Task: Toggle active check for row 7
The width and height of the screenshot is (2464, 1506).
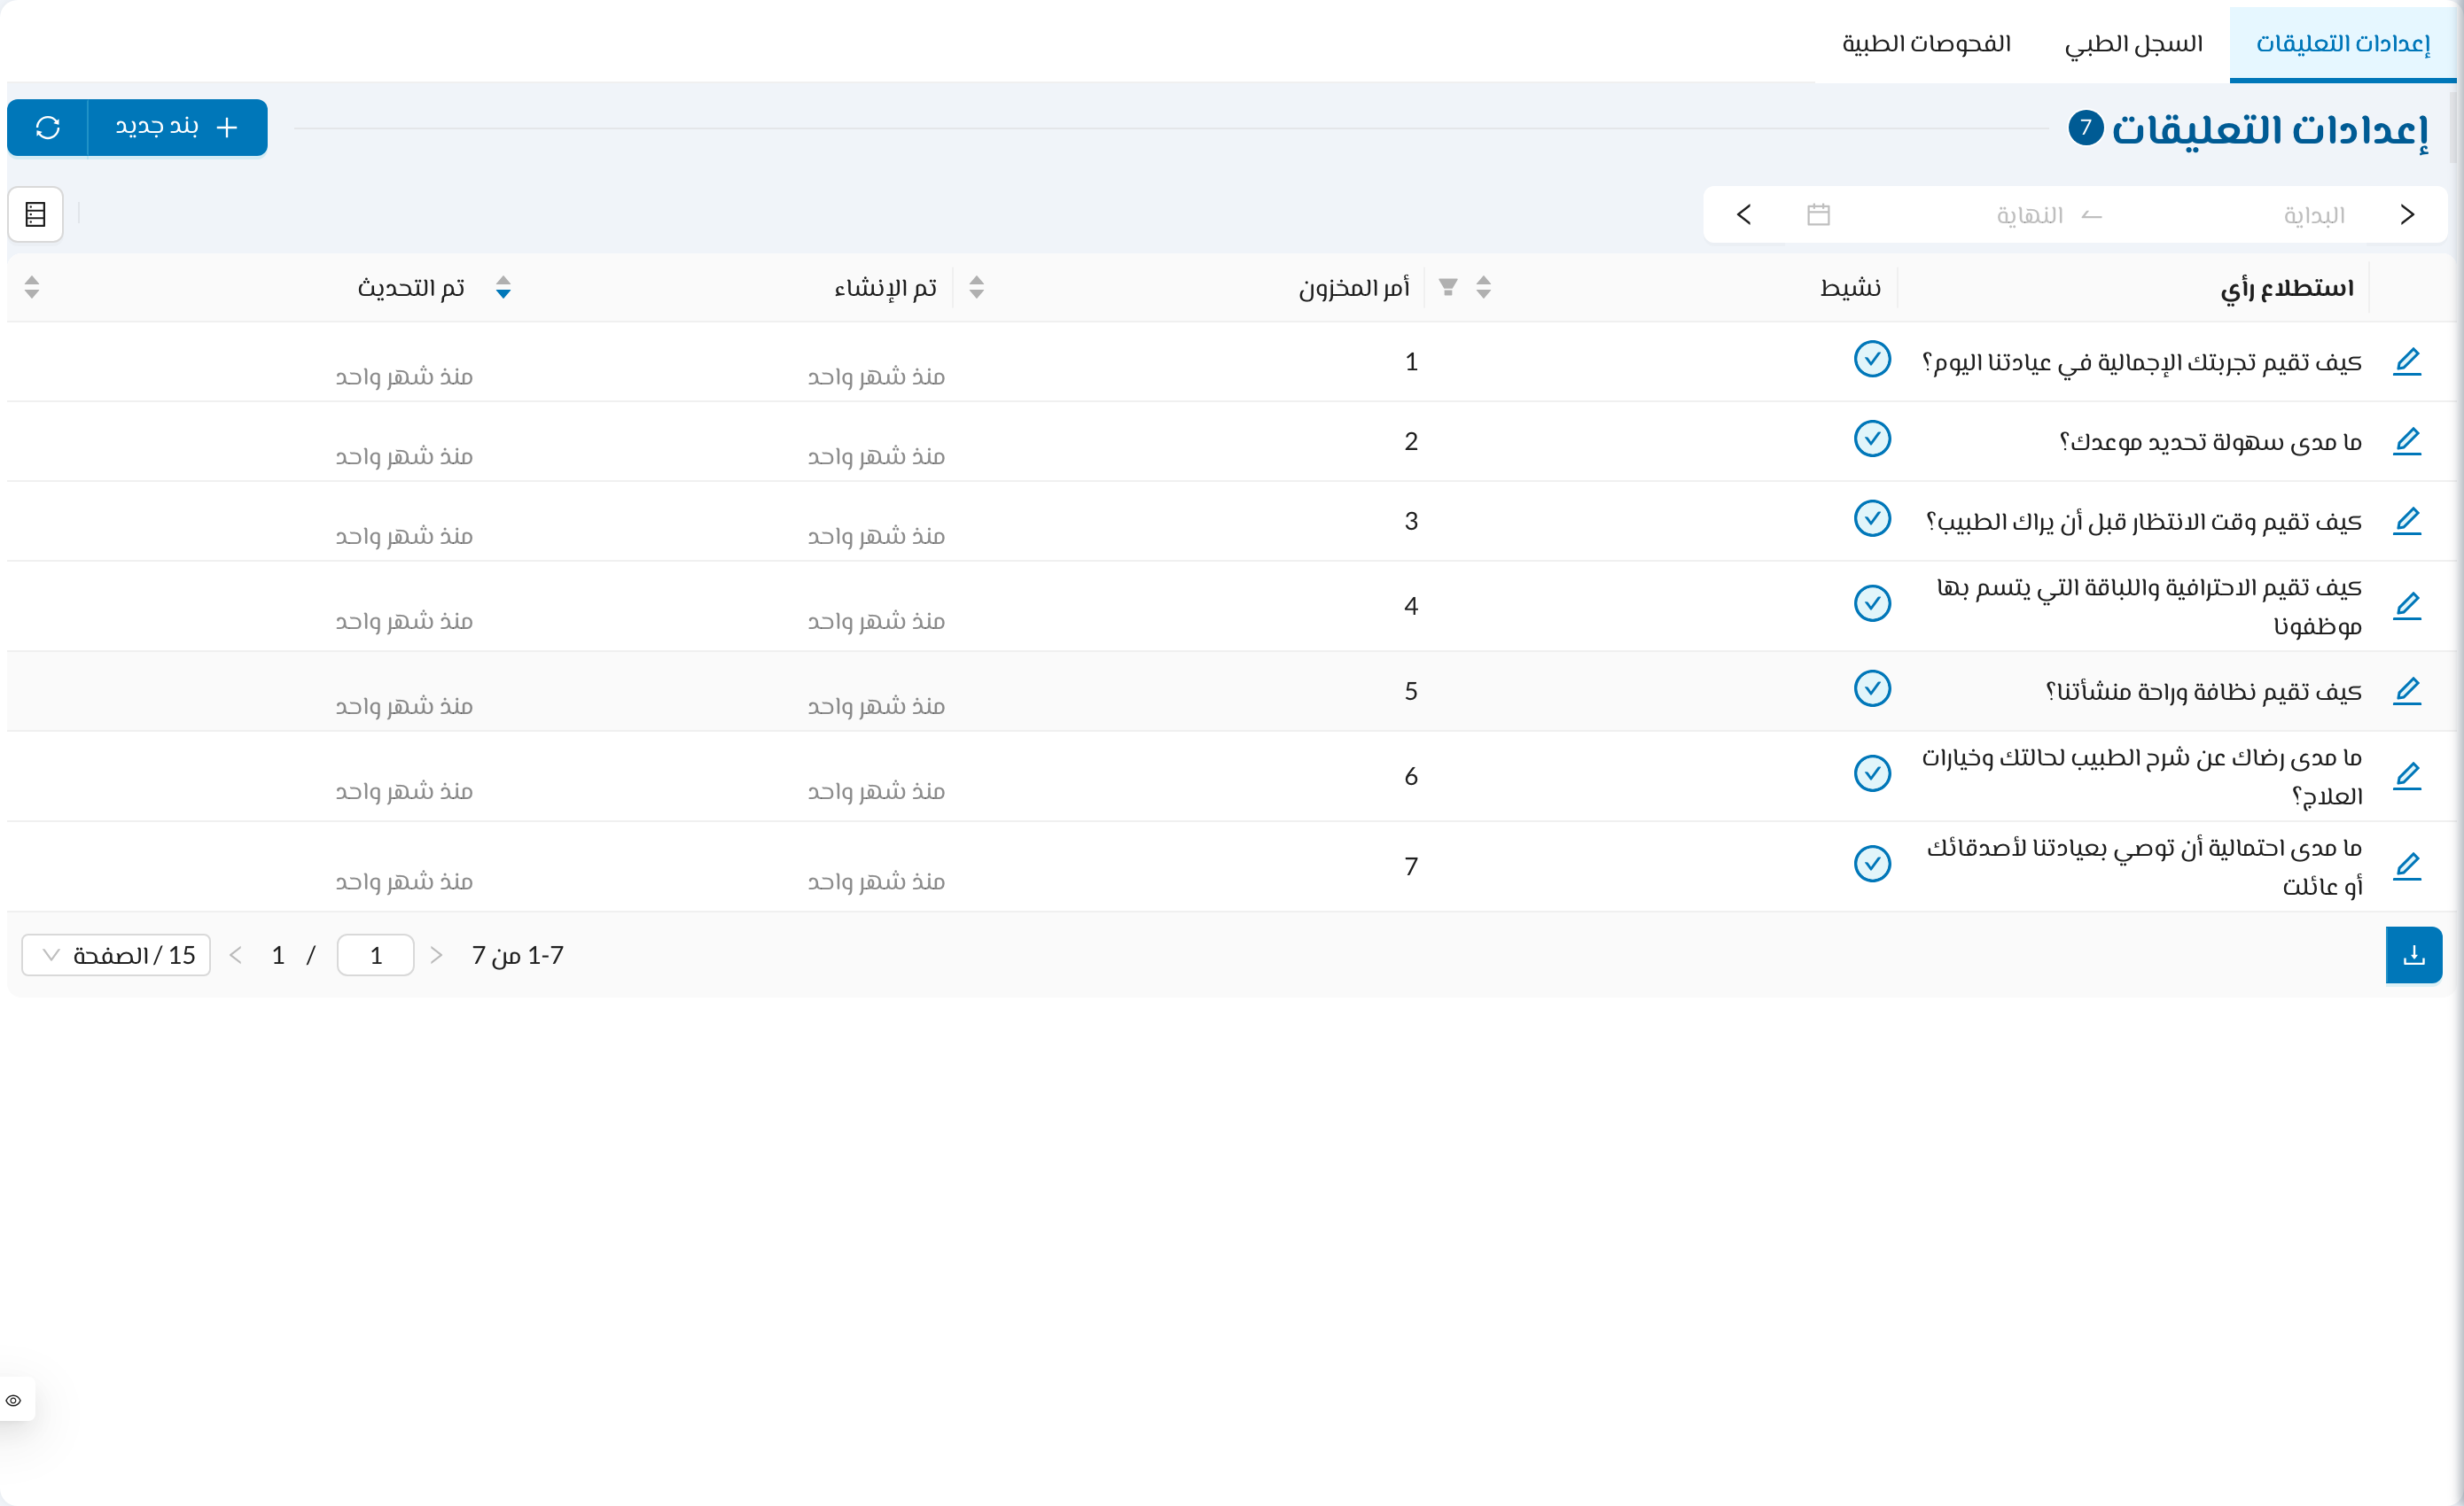Action: [1872, 864]
